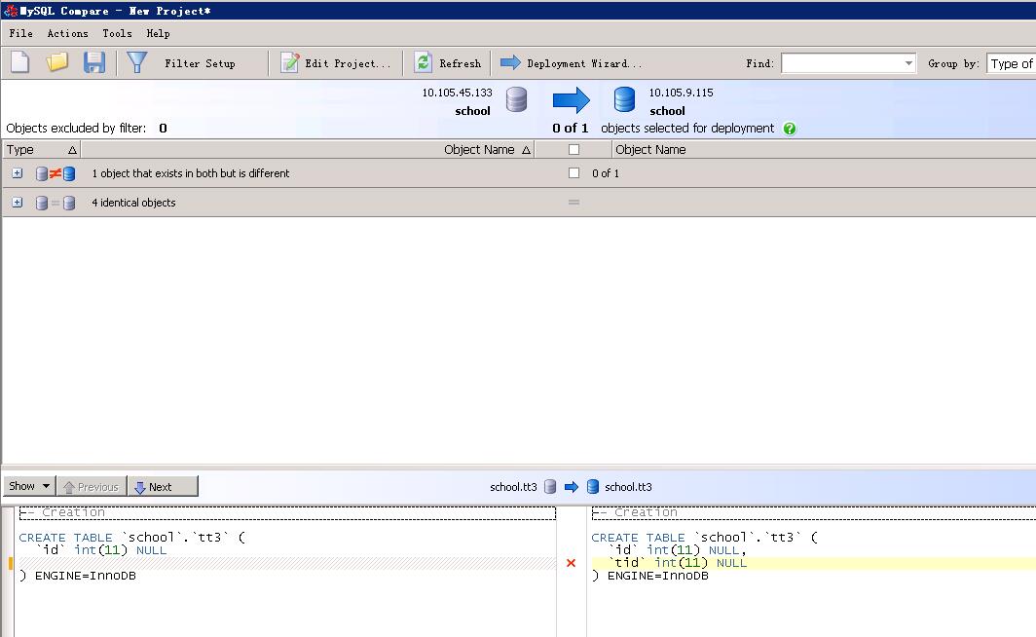Click 'Objects excluded by filter:' label

tap(76, 129)
